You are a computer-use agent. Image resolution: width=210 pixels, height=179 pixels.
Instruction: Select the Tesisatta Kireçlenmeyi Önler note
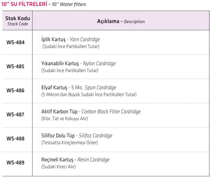(70, 143)
